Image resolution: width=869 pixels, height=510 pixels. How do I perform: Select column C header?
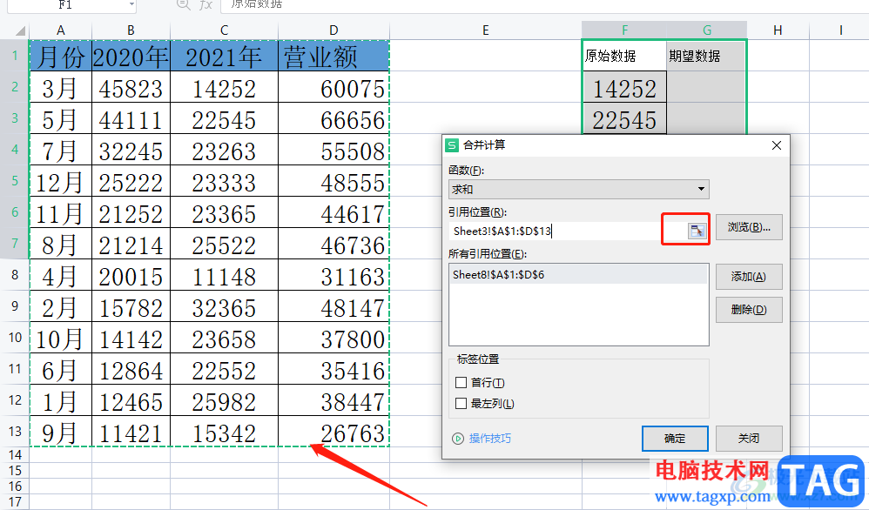tap(224, 30)
